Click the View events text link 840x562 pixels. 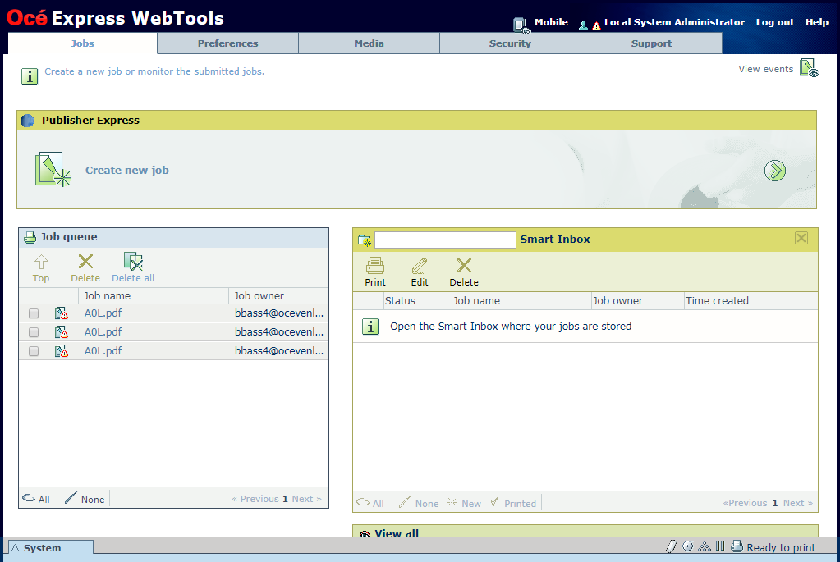[765, 69]
